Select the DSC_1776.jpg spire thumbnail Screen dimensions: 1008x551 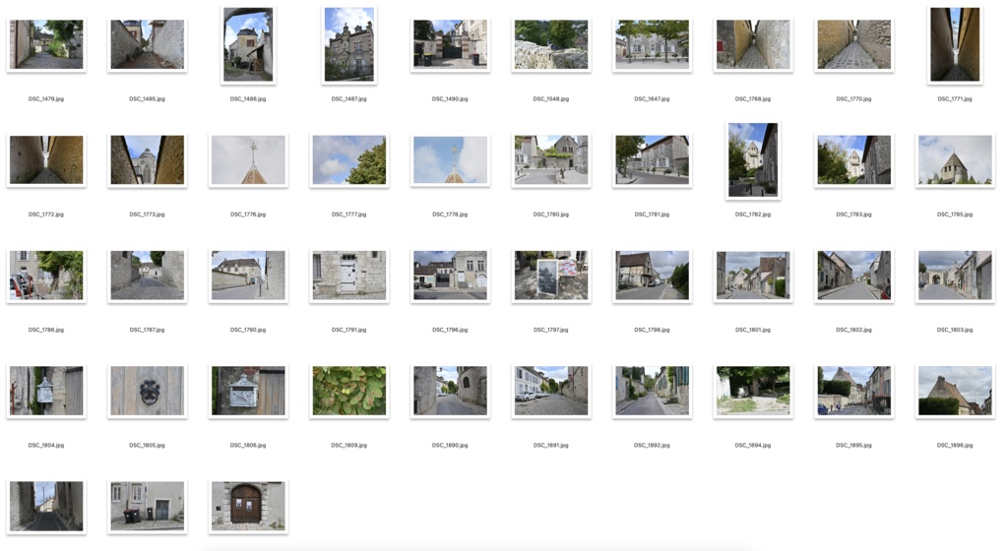tap(248, 160)
